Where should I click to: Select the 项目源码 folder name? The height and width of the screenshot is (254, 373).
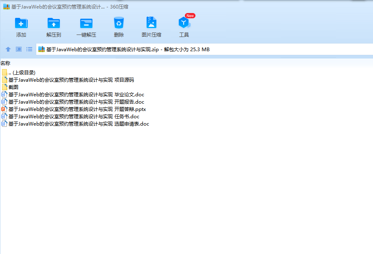[x=71, y=80]
